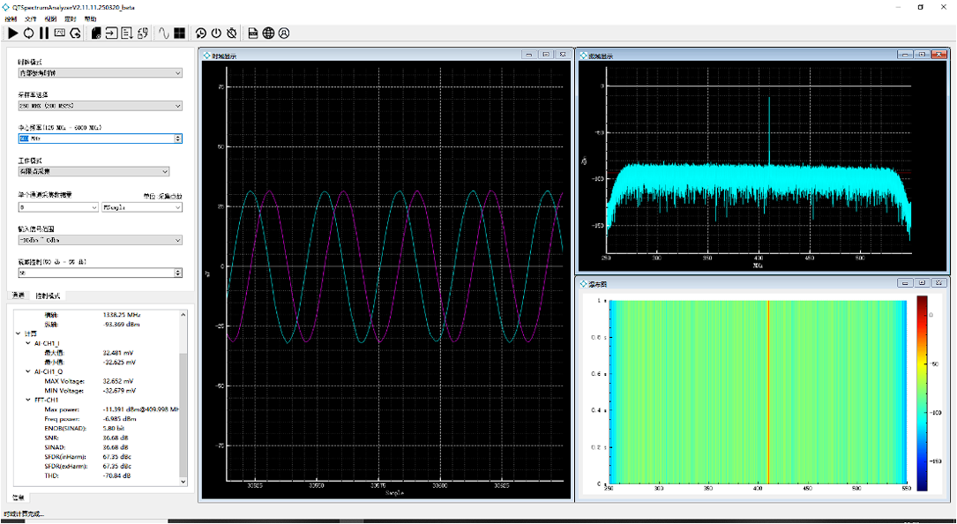This screenshot has height=524, width=957.
Task: Select the SINAD row in tree
Action: click(x=98, y=447)
